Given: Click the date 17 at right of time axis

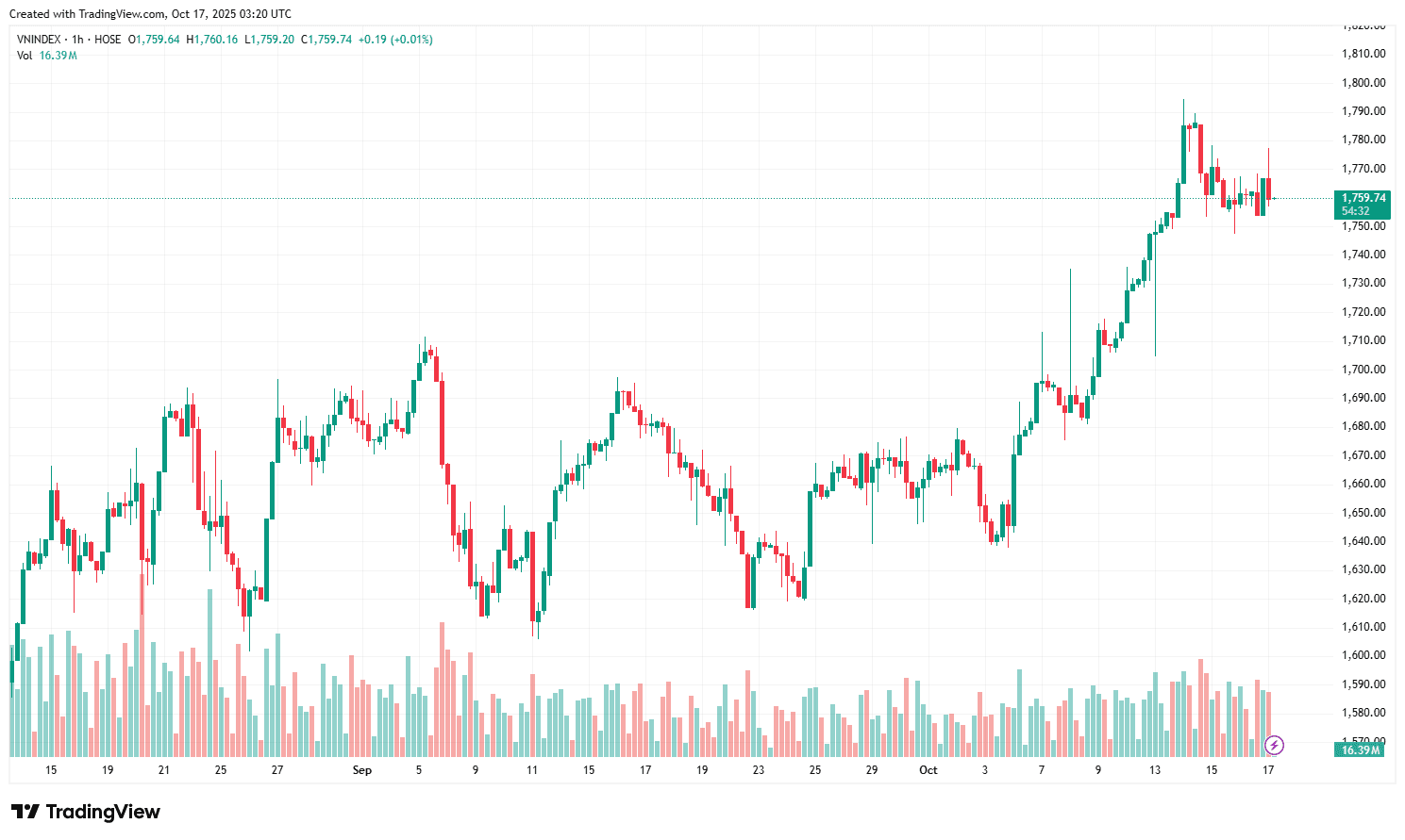Looking at the screenshot, I should coord(1268,770).
